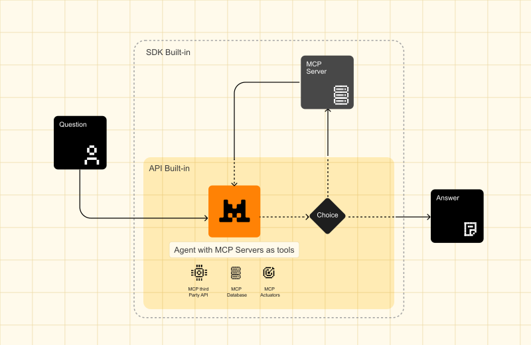The height and width of the screenshot is (345, 531).
Task: Click the "MCP Database" caption text
Action: coord(236,292)
